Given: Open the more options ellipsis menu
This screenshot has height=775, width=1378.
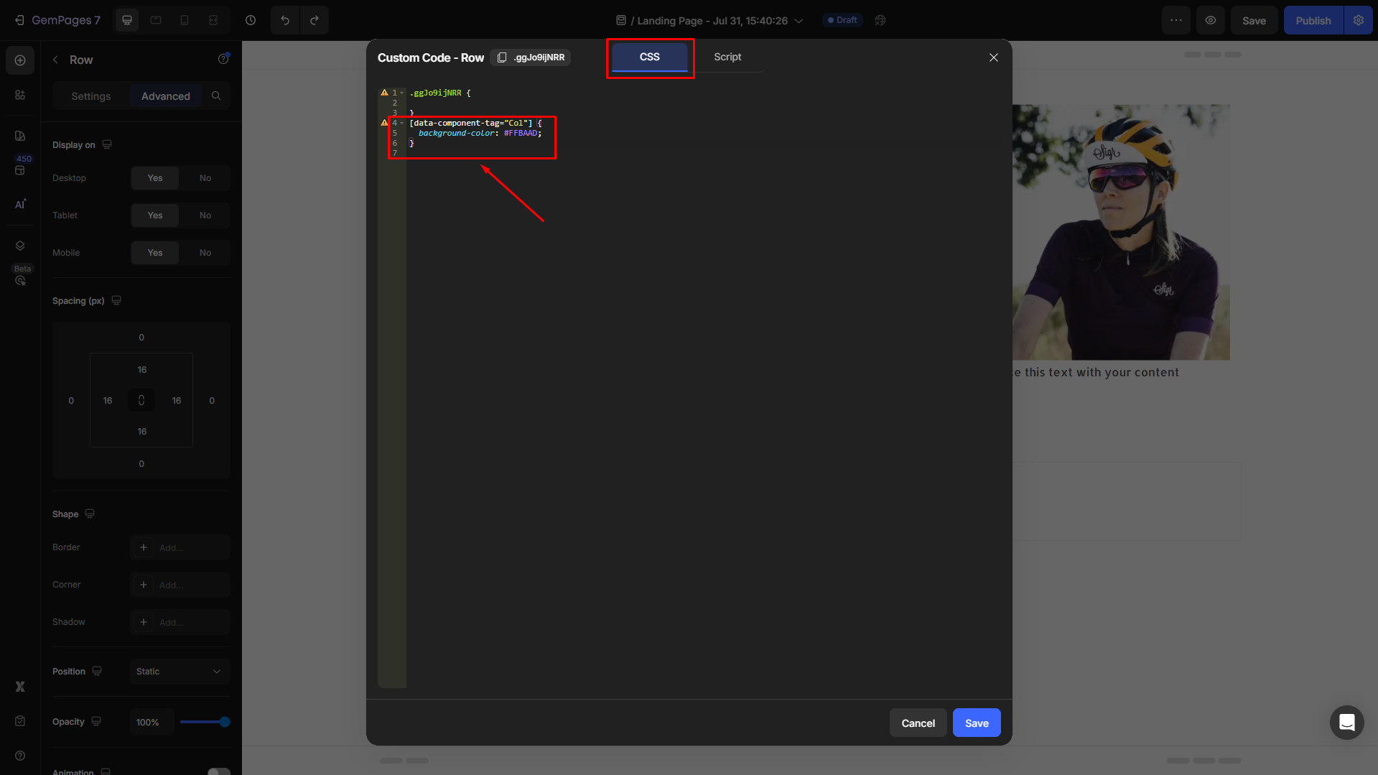Looking at the screenshot, I should pyautogui.click(x=1176, y=20).
